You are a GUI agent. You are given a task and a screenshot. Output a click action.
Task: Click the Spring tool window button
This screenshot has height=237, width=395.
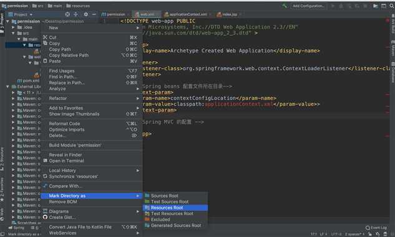click(17, 228)
